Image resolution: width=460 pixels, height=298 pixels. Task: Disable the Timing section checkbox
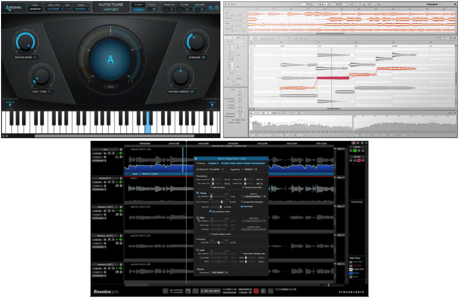point(197,193)
